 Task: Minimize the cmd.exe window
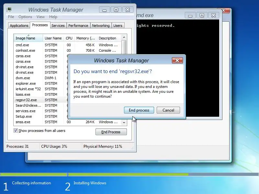click(190, 15)
